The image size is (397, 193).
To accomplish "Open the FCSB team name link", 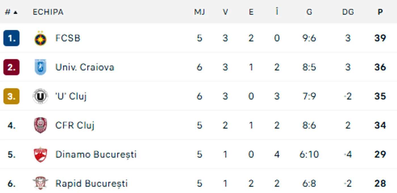I will pos(68,38).
